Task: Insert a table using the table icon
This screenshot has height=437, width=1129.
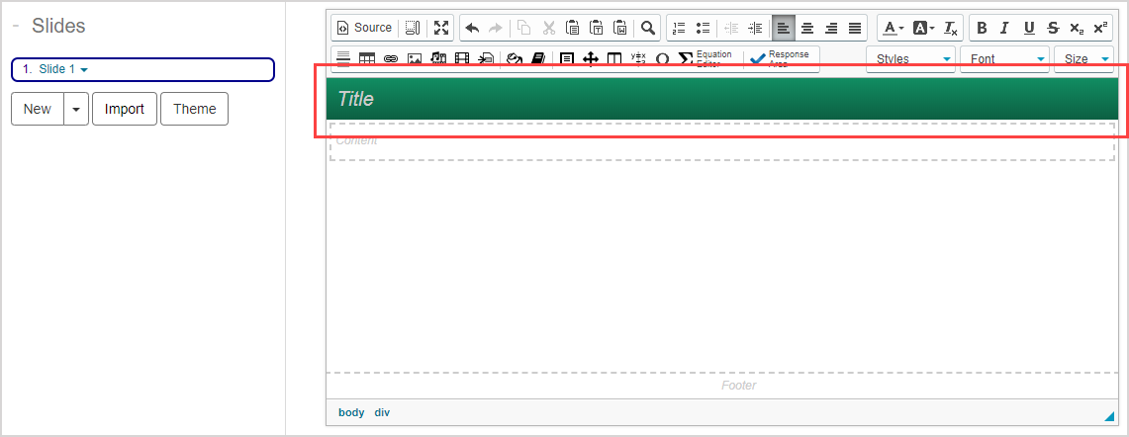Action: [367, 59]
